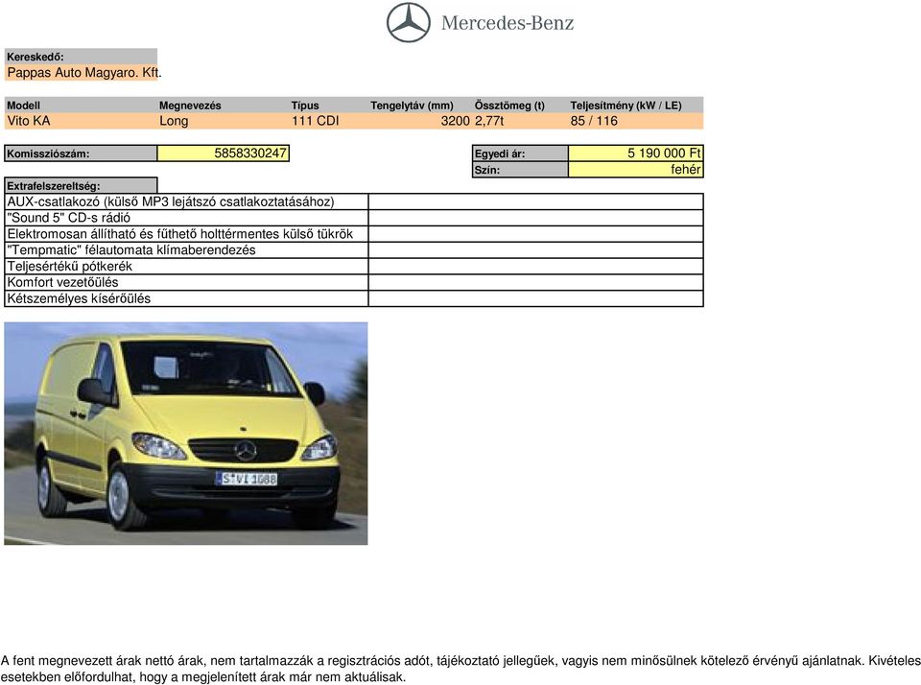Click the Tengelytáv (mm) column header
This screenshot has height=685, width=921.
[412, 106]
